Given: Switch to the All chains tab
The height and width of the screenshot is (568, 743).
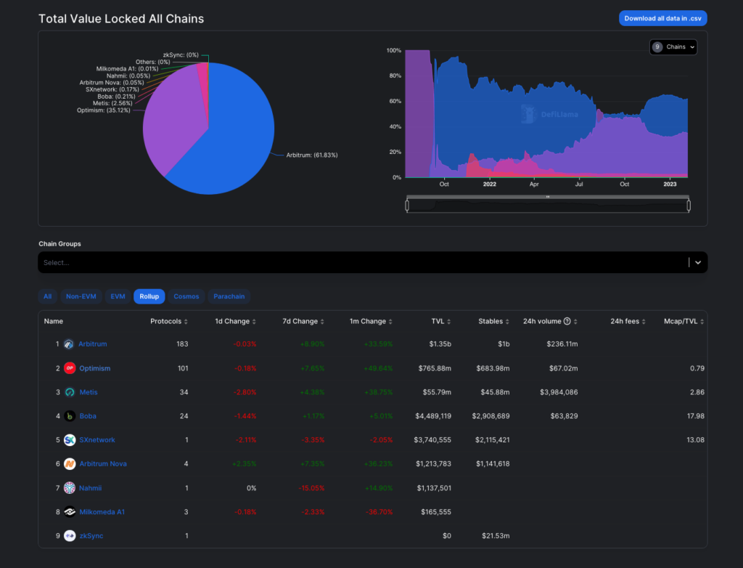Looking at the screenshot, I should pos(48,296).
